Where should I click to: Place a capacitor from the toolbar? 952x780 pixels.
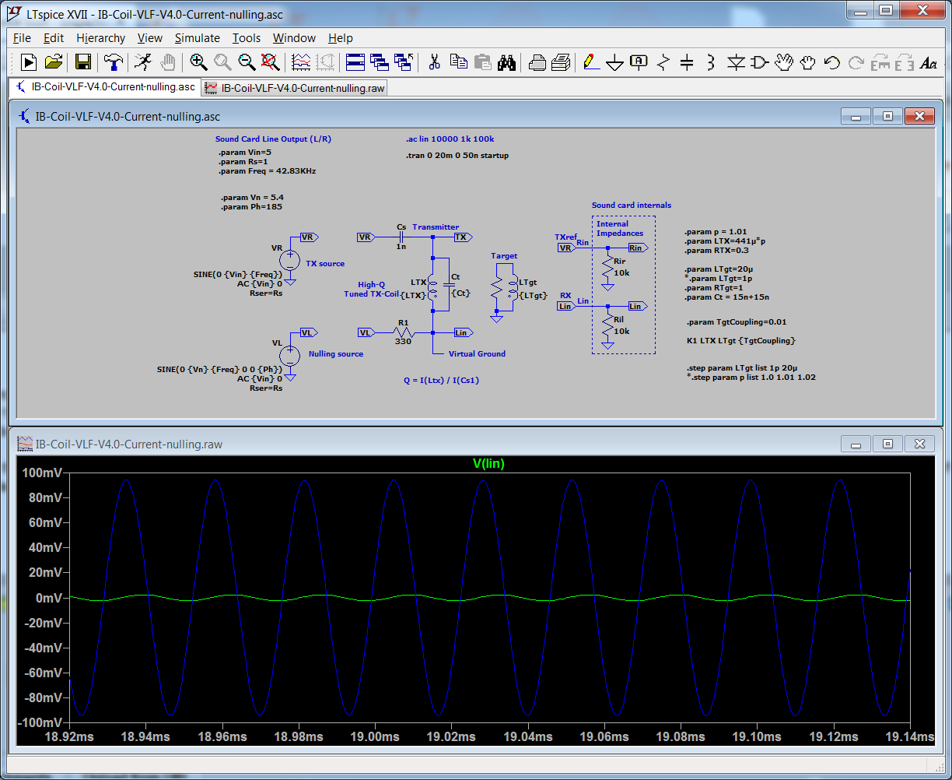[687, 62]
